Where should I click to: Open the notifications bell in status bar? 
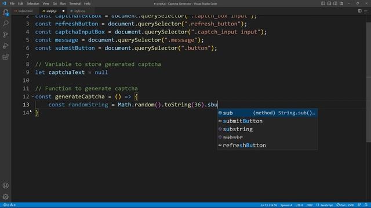366,205
